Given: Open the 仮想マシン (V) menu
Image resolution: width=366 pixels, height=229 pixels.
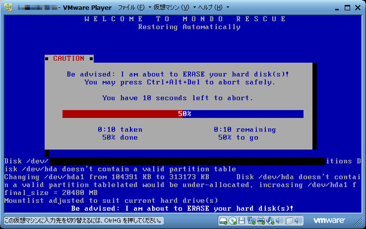Looking at the screenshot, I should pos(172,7).
